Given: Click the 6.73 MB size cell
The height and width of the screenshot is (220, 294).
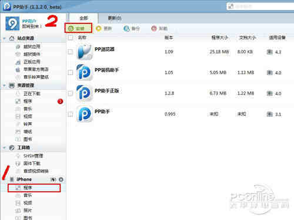Looking at the screenshot, I should [218, 93].
